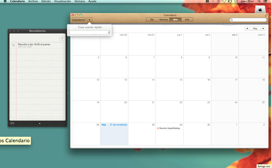Click the Hoy button
Viewport: 272px width, 168px height.
tap(255, 28)
